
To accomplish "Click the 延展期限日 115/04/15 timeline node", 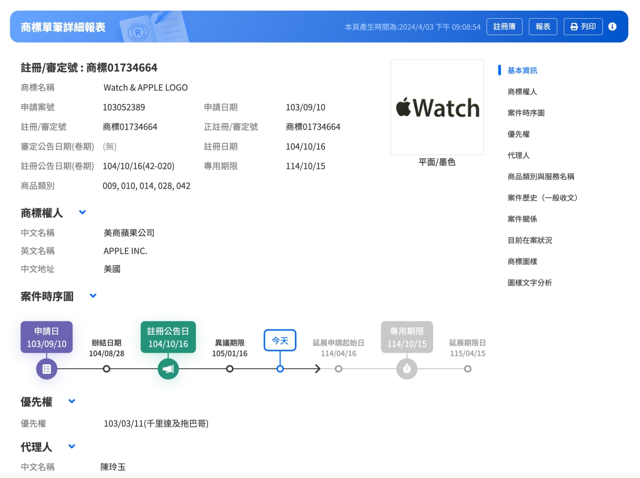I will pyautogui.click(x=468, y=369).
